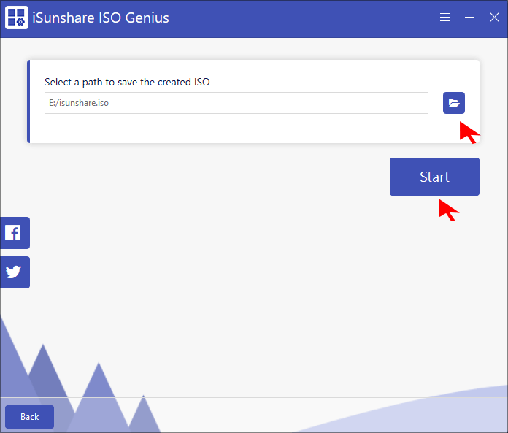Close the iSunshare ISO Genius window
The image size is (508, 433).
[494, 18]
